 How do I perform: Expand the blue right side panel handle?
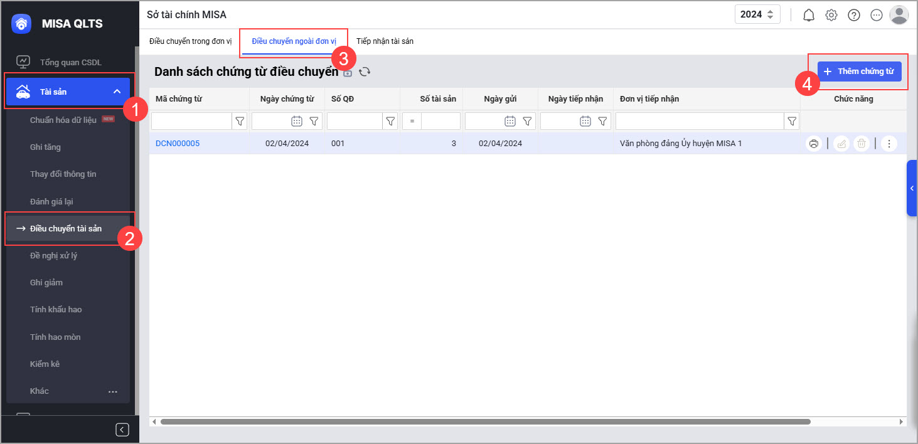coord(912,188)
